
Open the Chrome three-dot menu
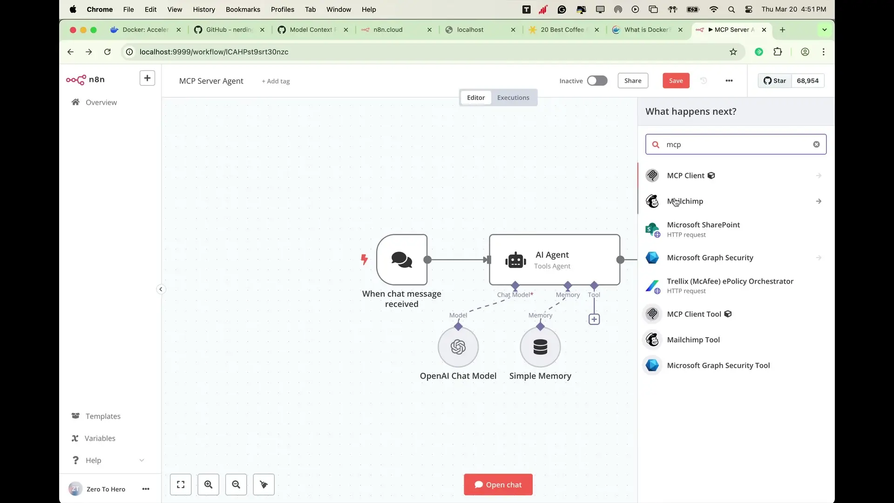[x=824, y=52]
